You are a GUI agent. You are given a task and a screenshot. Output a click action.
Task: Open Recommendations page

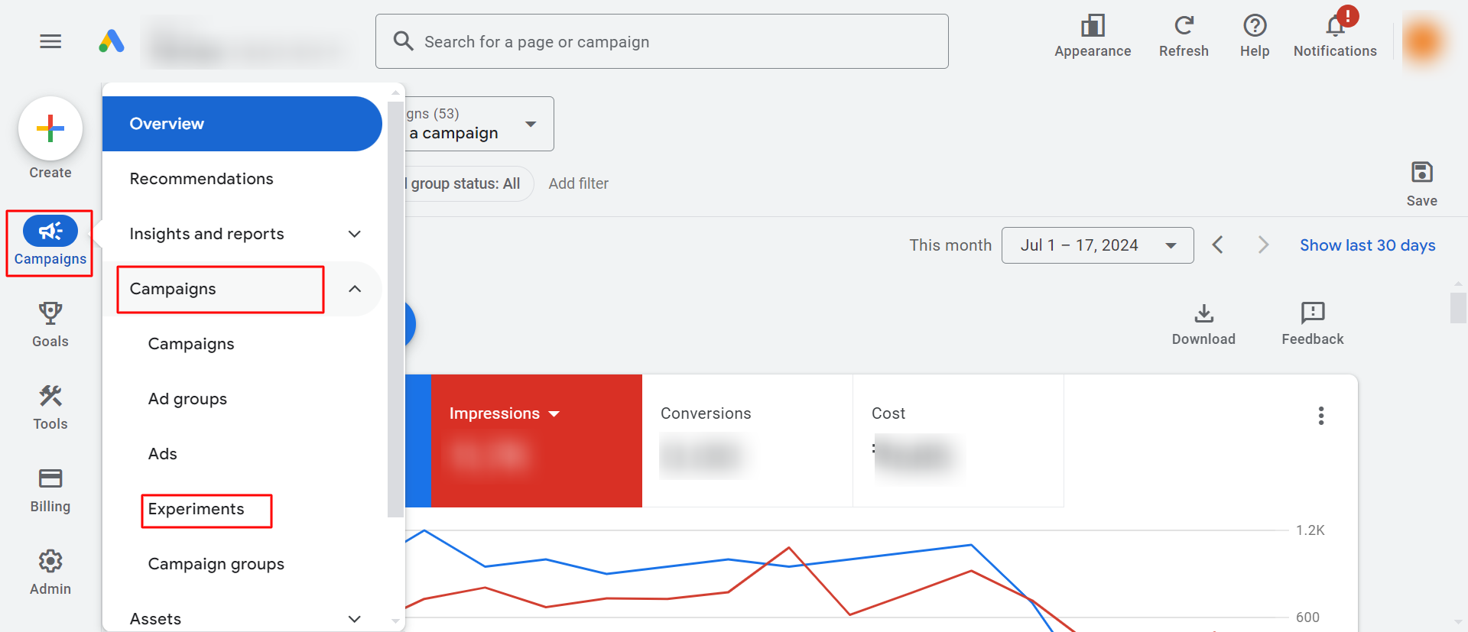point(242,179)
